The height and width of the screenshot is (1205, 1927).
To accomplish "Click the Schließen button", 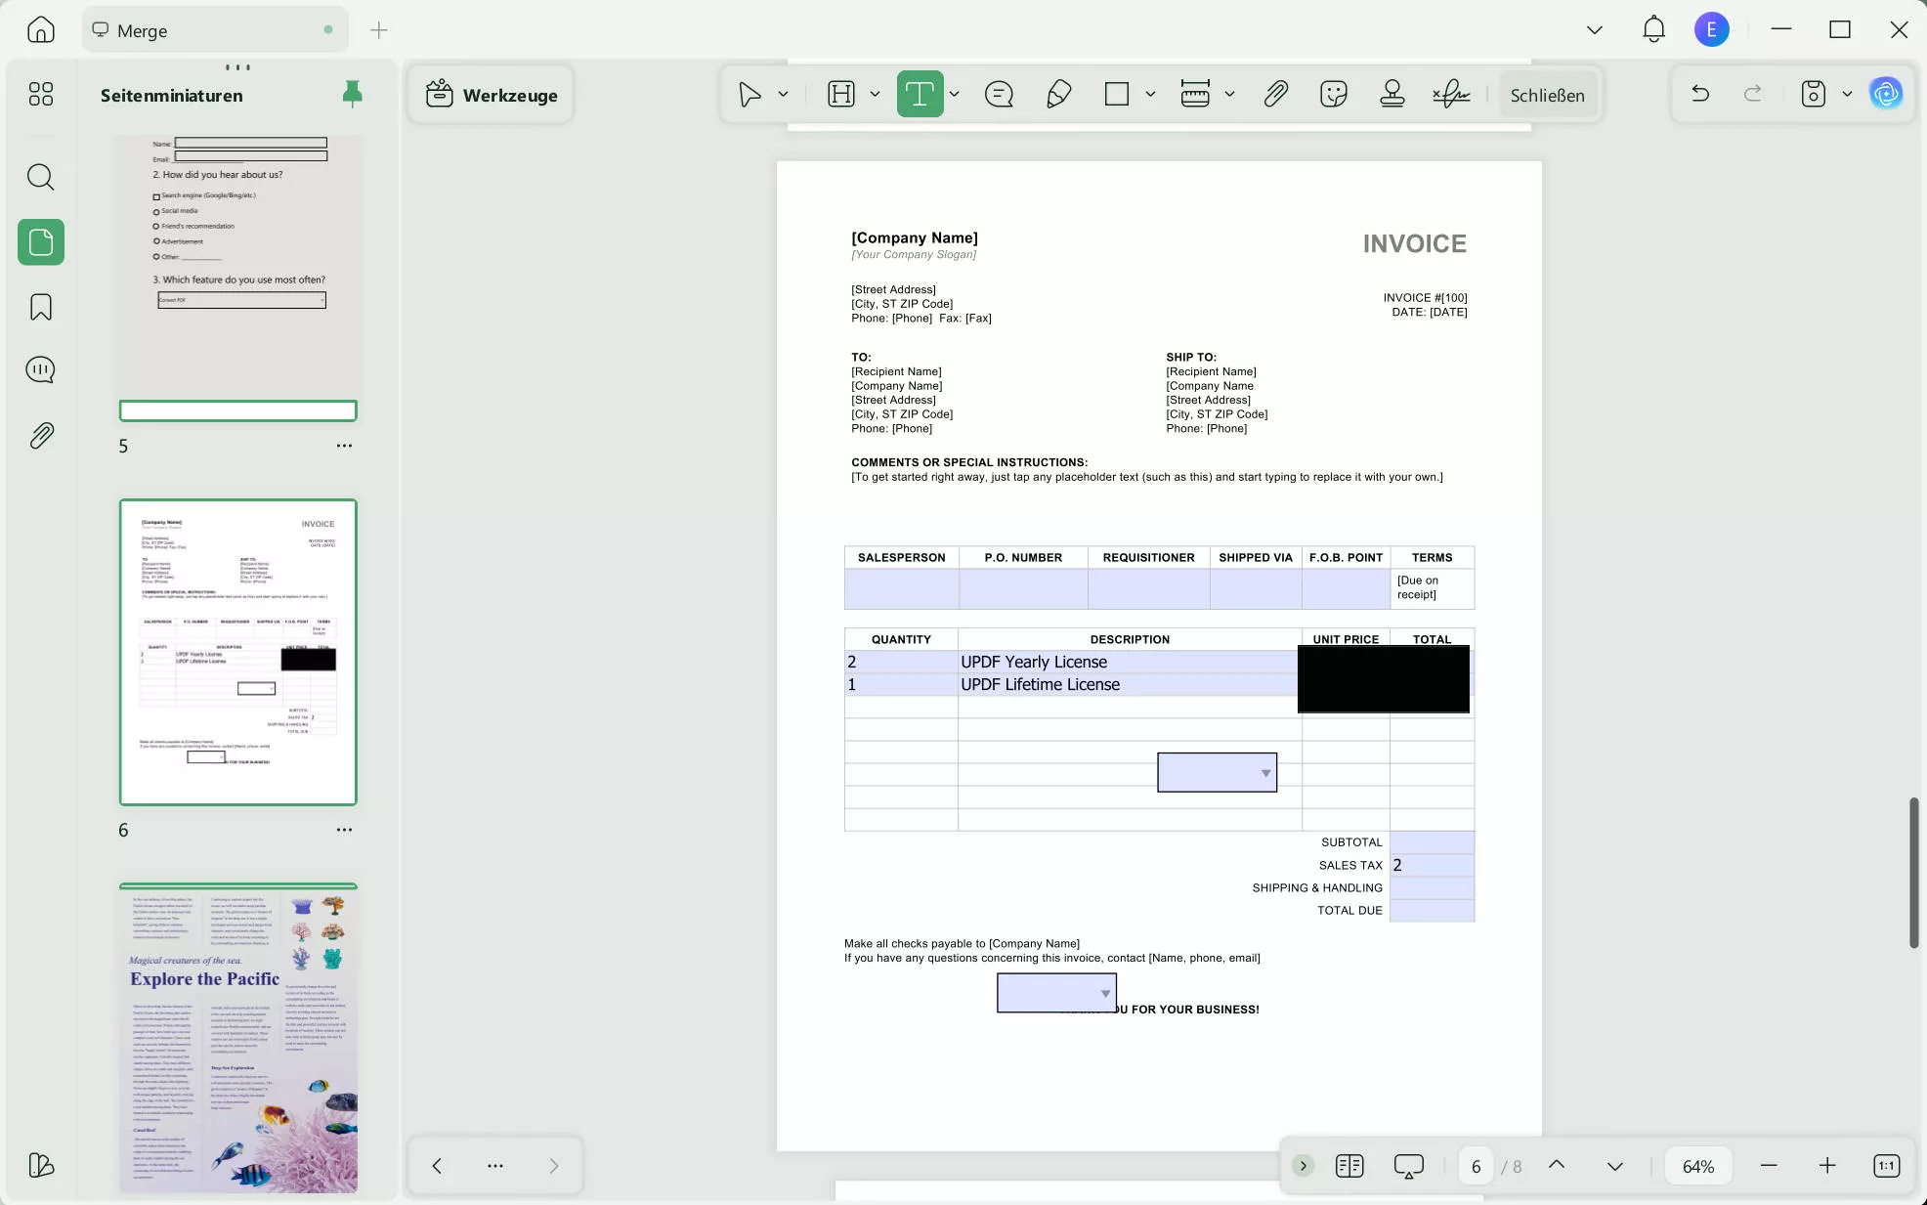I will pyautogui.click(x=1547, y=95).
